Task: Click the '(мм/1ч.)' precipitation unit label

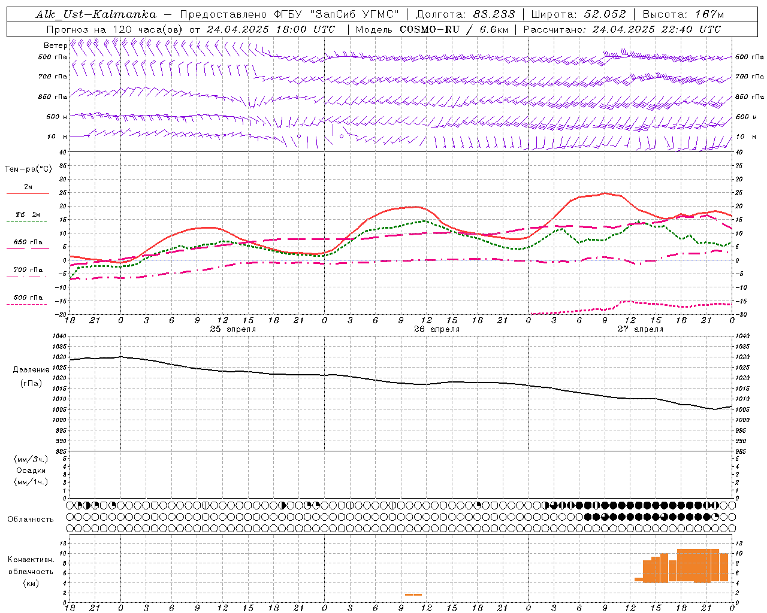Action: tap(31, 482)
